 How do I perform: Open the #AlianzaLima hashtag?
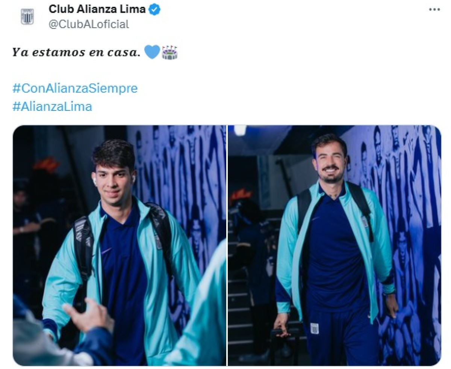52,107
